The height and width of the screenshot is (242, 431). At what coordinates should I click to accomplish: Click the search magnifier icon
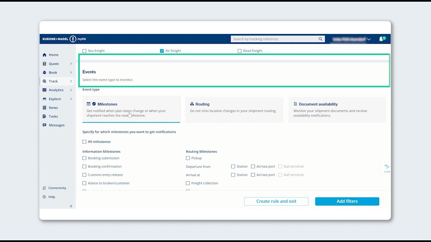(321, 39)
